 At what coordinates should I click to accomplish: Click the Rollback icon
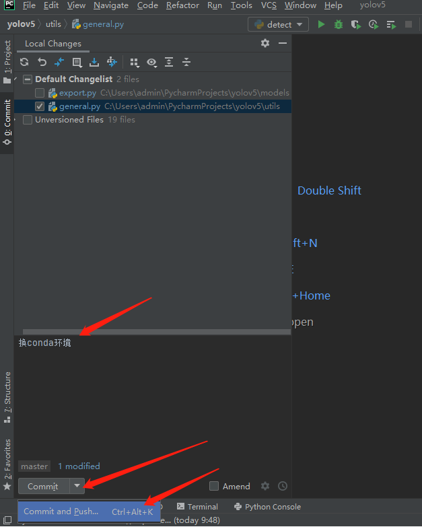tap(42, 62)
